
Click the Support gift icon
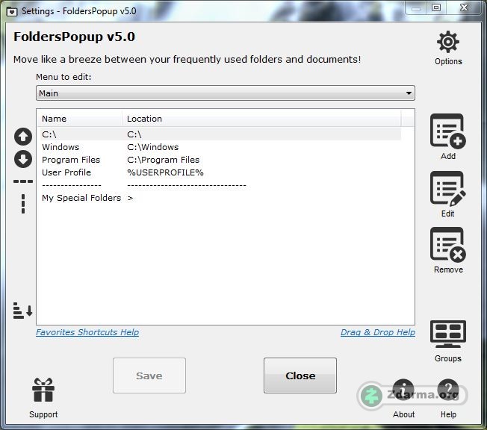[x=43, y=390]
